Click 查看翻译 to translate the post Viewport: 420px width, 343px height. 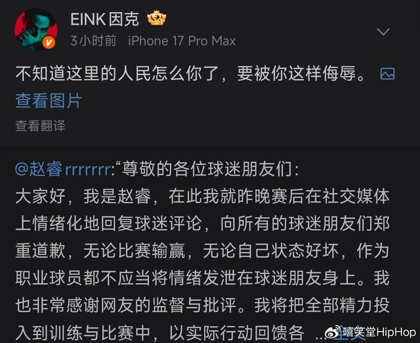40,125
